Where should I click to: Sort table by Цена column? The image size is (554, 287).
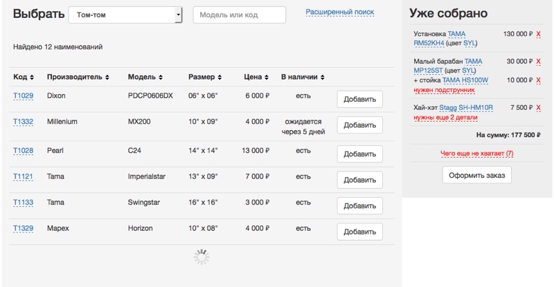256,77
